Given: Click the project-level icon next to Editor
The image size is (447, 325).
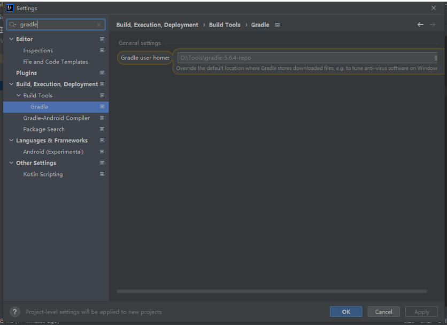Looking at the screenshot, I should [x=102, y=39].
